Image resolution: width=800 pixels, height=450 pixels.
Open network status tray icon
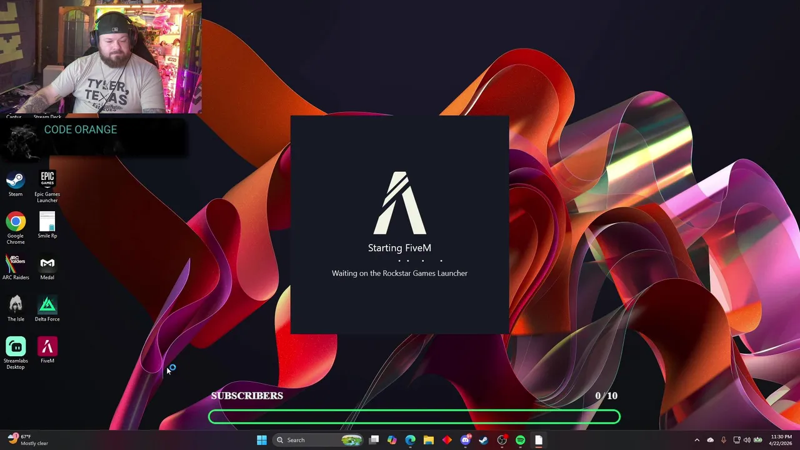(737, 440)
